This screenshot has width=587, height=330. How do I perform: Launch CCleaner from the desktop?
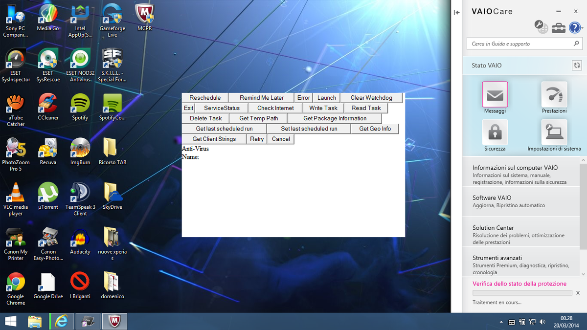(x=48, y=107)
